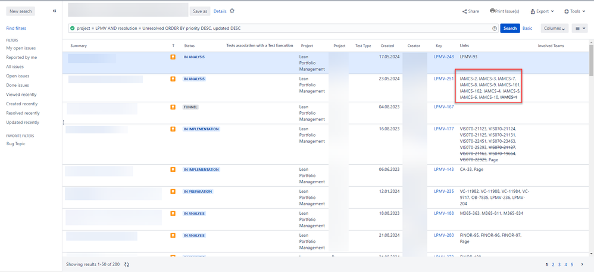Sort by Involved Teams column header
Screen dimensions: 594x272
(551, 46)
